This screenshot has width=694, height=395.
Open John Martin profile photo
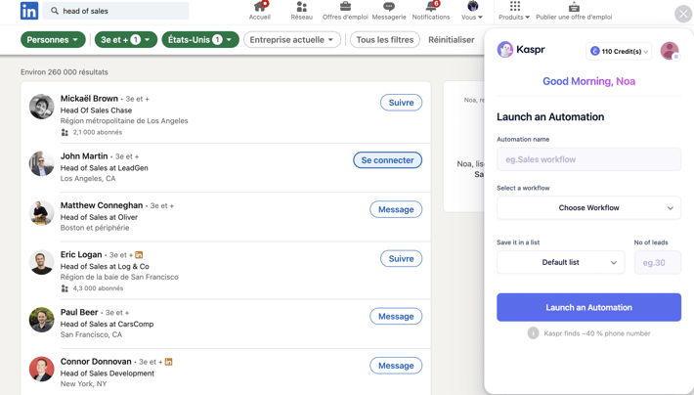tap(42, 164)
